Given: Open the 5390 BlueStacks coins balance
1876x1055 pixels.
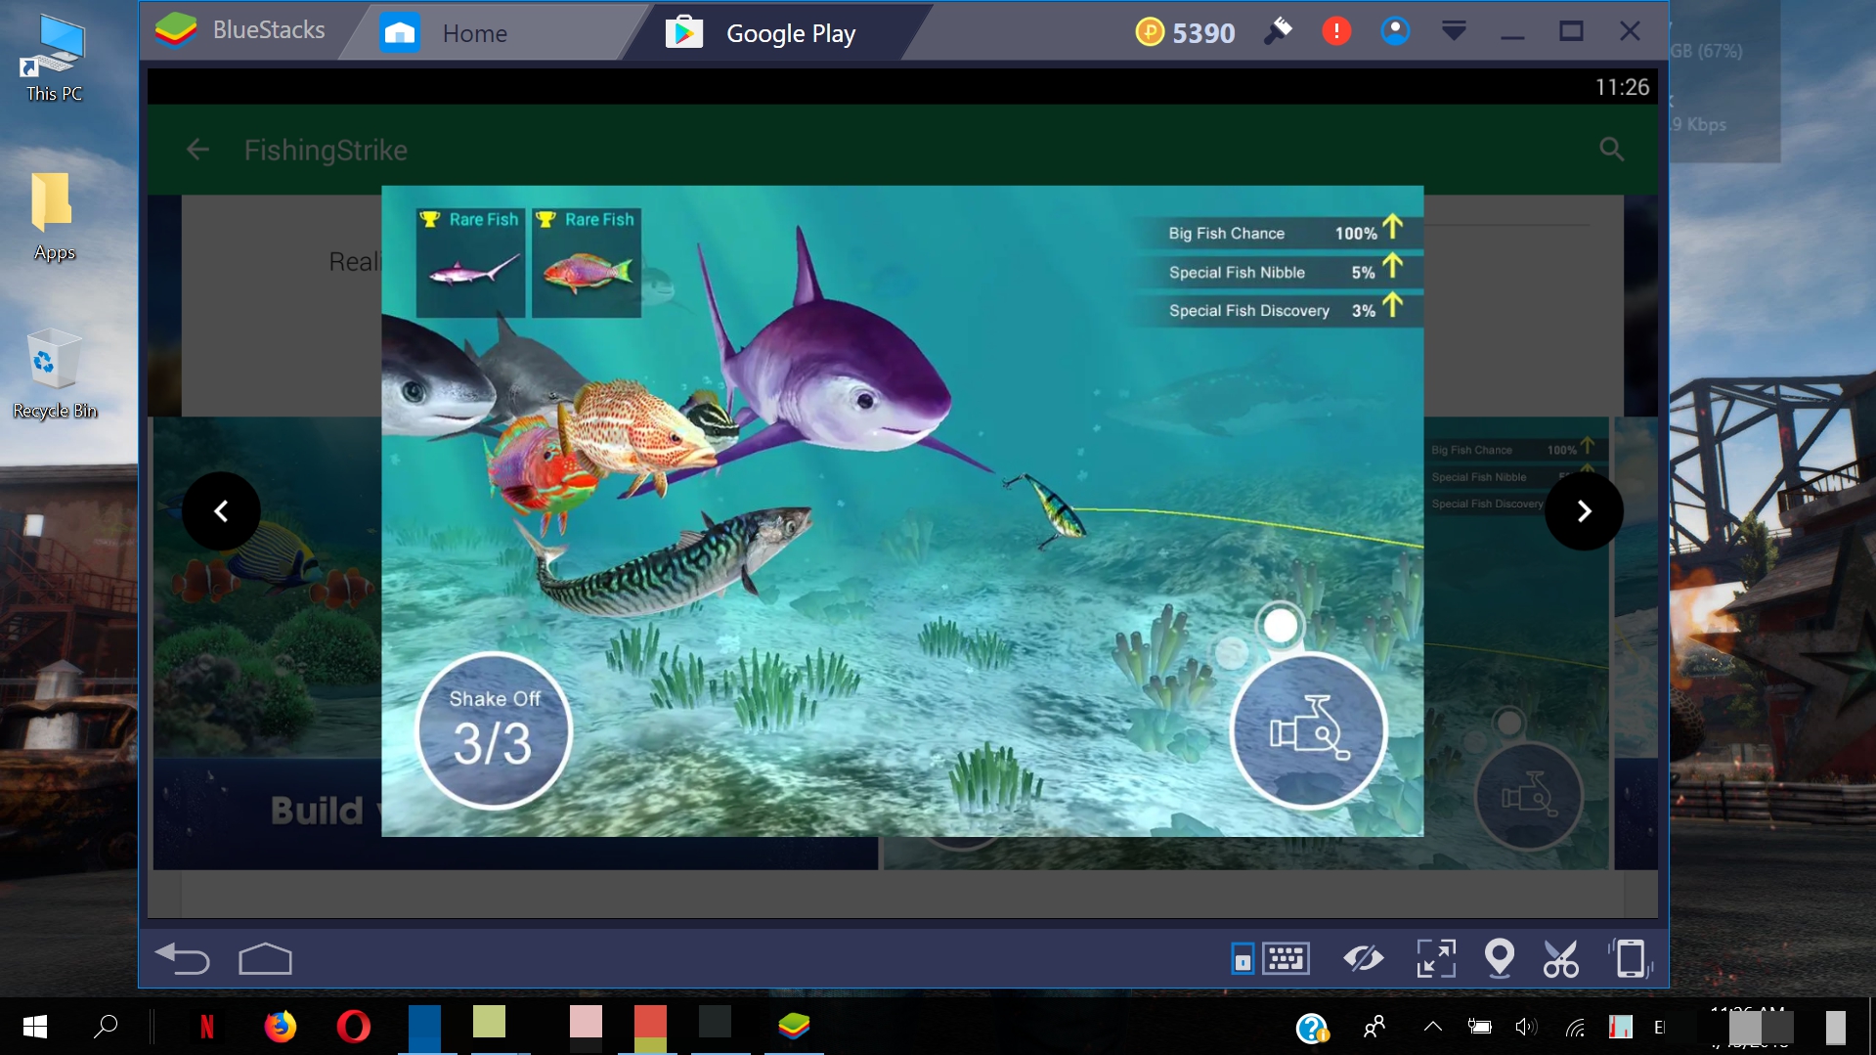Looking at the screenshot, I should tap(1185, 33).
